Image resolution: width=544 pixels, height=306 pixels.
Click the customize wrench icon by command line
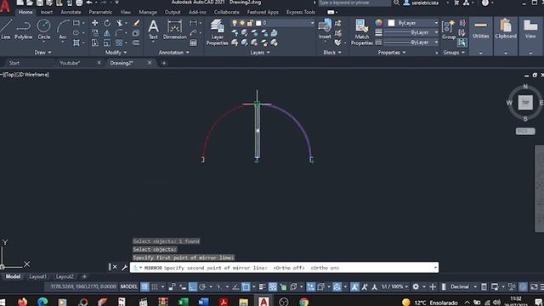pos(125,267)
